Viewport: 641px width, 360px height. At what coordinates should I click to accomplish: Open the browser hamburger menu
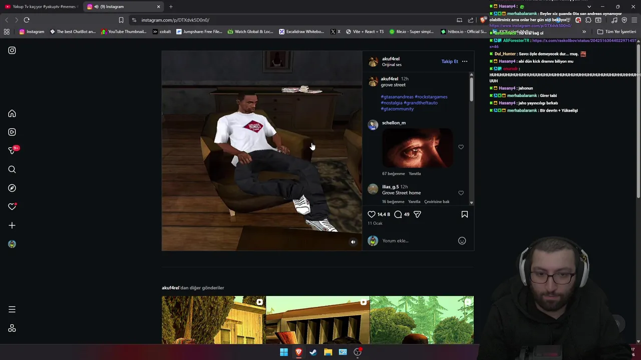point(634,20)
